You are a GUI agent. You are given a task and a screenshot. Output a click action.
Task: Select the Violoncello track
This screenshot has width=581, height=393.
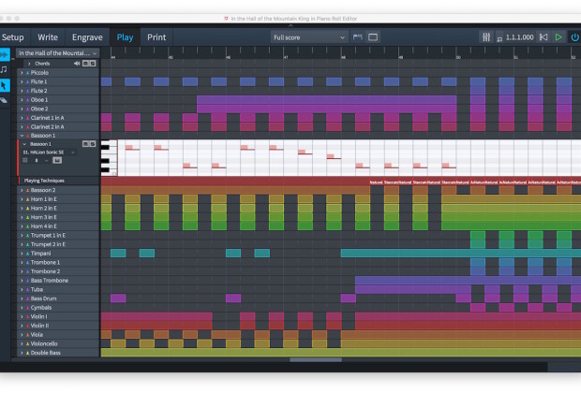(x=58, y=343)
